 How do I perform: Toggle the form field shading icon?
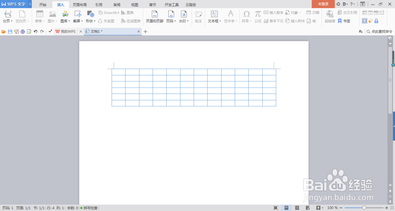pyautogui.click(x=365, y=21)
